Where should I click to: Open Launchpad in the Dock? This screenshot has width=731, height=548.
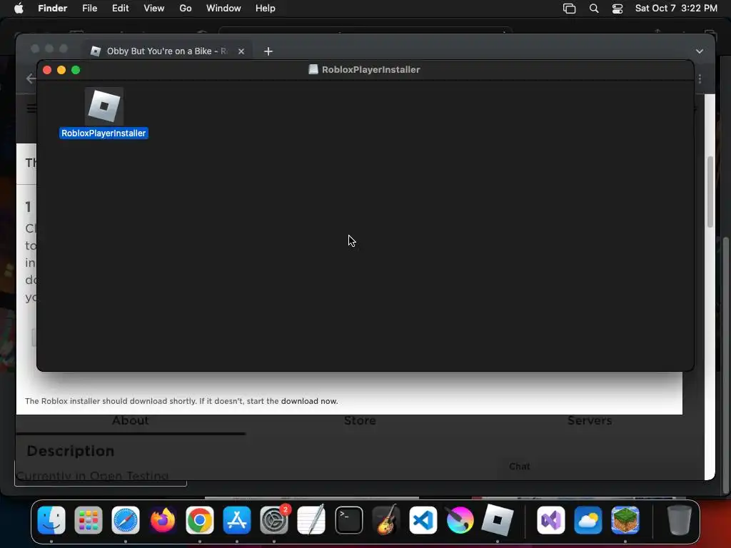[x=88, y=520]
